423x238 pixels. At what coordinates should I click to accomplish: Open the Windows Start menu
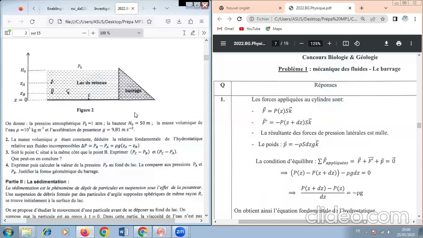[8, 232]
